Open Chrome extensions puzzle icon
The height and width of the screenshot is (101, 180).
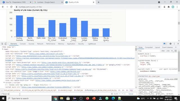pos(169,7)
